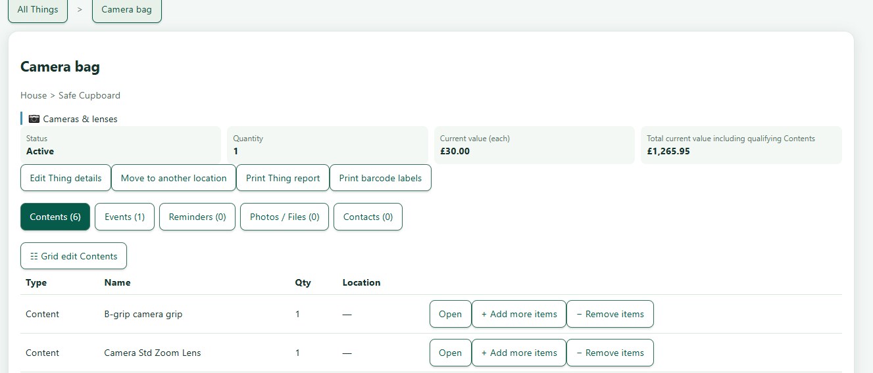Open the Reminders (0) tab
Screen dimensions: 873x373
point(197,217)
